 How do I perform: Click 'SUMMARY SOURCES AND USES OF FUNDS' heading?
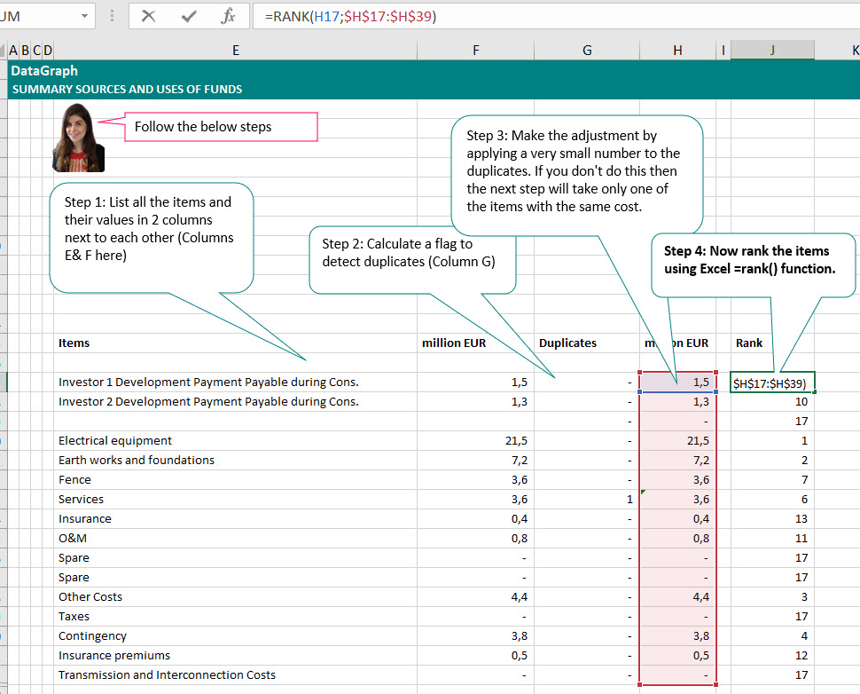[128, 90]
